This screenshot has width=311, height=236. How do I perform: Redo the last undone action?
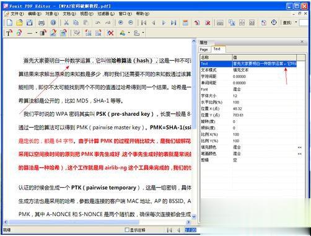[108, 22]
